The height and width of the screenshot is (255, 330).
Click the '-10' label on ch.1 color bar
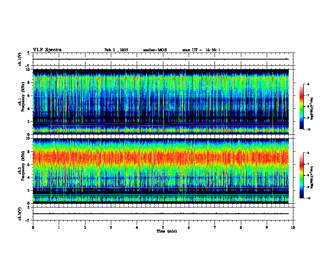308,130
